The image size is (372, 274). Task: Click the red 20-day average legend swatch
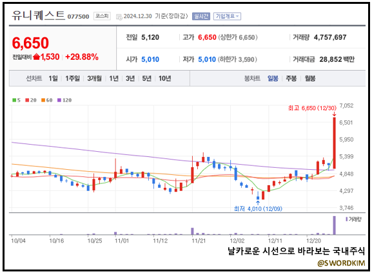point(27,100)
